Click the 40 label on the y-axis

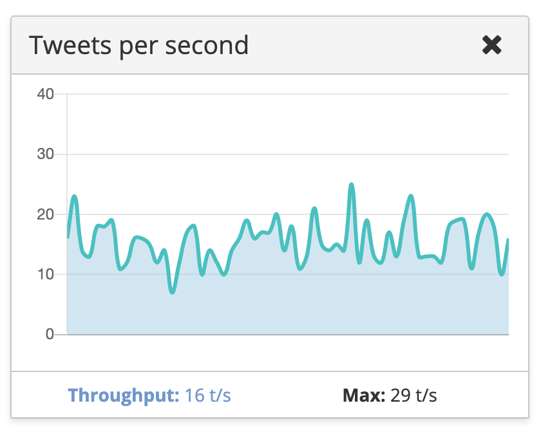(x=46, y=95)
